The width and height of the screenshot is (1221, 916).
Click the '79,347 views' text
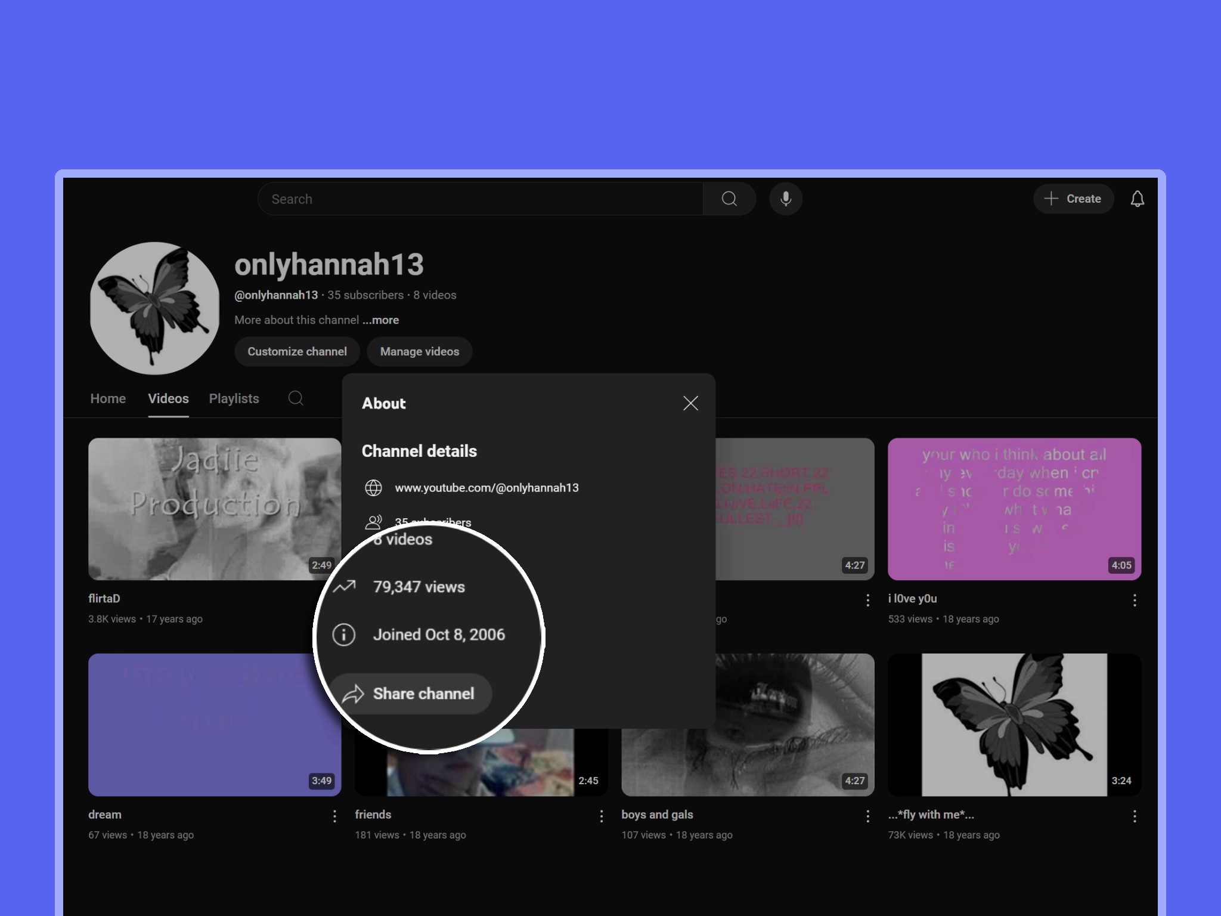419,587
